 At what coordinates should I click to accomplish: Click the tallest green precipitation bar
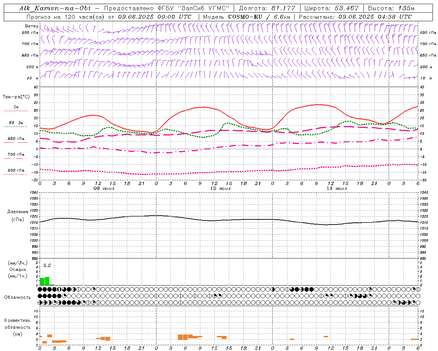tap(47, 281)
